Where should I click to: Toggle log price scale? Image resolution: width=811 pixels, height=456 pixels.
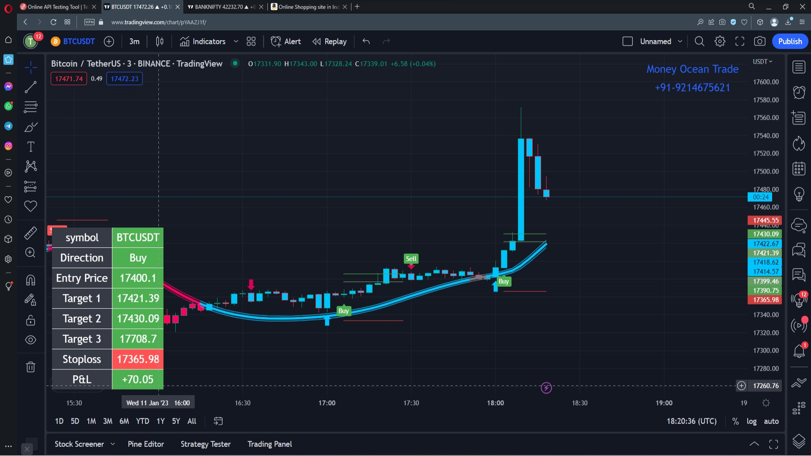[751, 421]
